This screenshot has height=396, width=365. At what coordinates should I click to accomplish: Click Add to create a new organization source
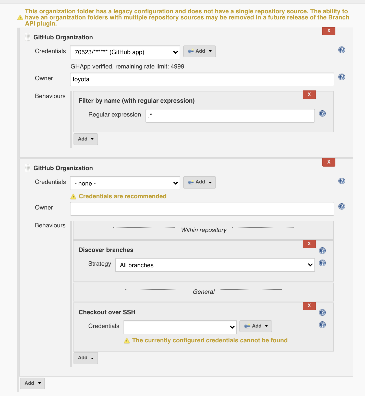click(32, 383)
